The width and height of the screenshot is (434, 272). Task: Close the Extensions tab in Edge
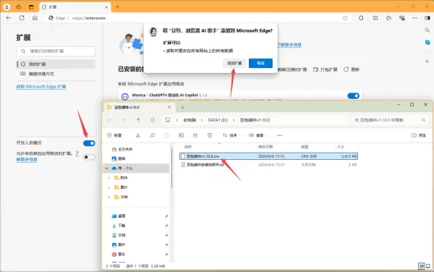tap(106, 7)
